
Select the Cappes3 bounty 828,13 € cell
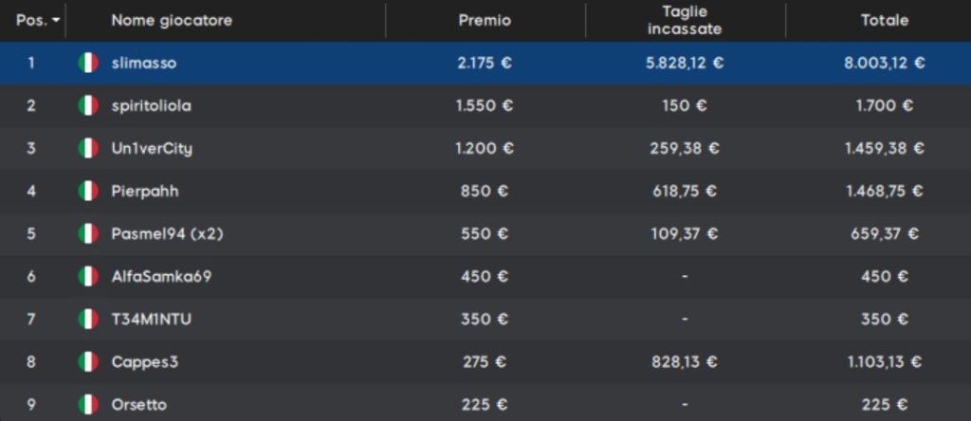(685, 362)
